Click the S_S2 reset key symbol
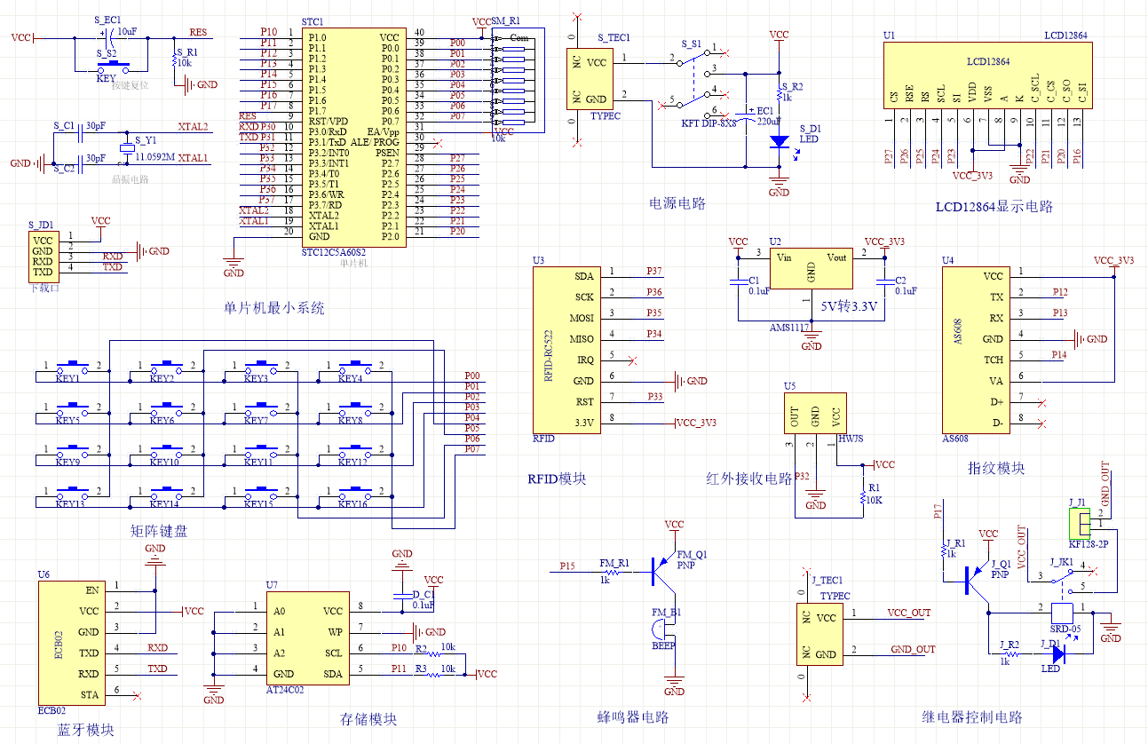The height and width of the screenshot is (744, 1148). tap(113, 65)
